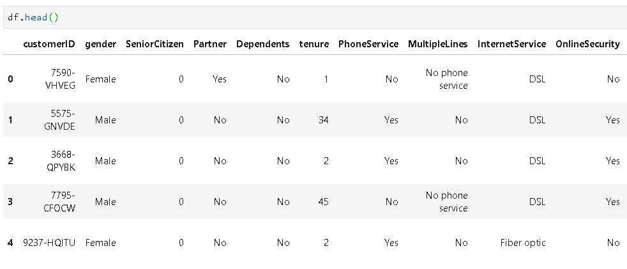Click the tenure column header
627x269 pixels.
pos(314,44)
